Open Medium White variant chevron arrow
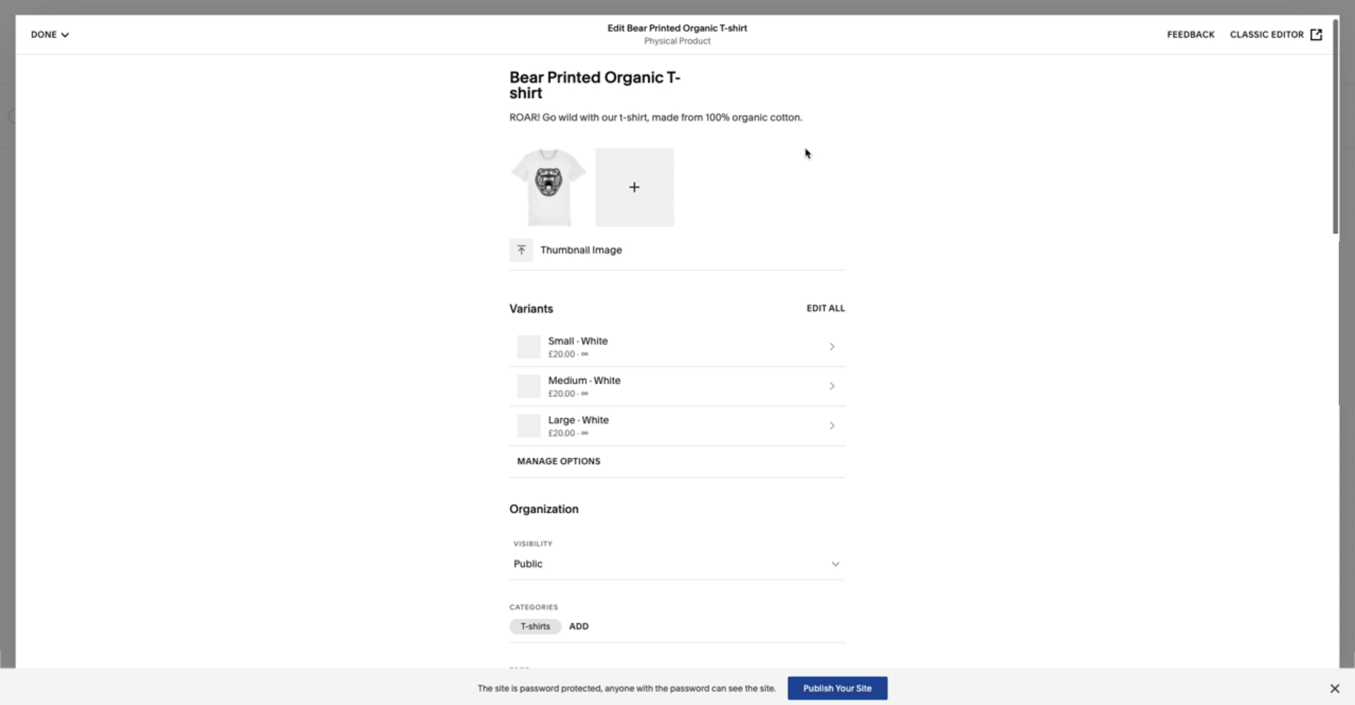Screen dimensions: 1355x705 [832, 386]
